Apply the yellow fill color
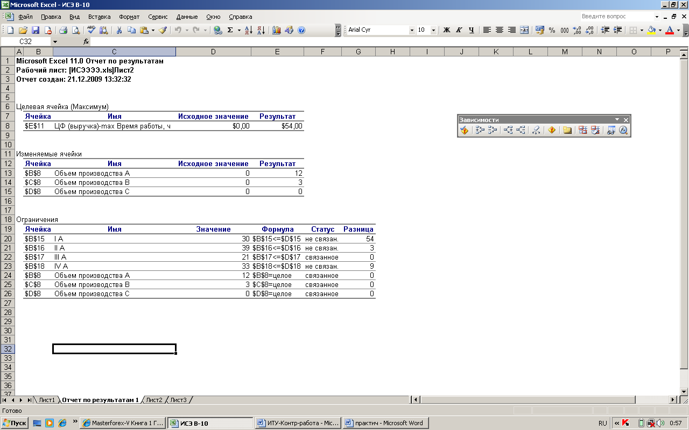The height and width of the screenshot is (430, 689). pos(651,30)
